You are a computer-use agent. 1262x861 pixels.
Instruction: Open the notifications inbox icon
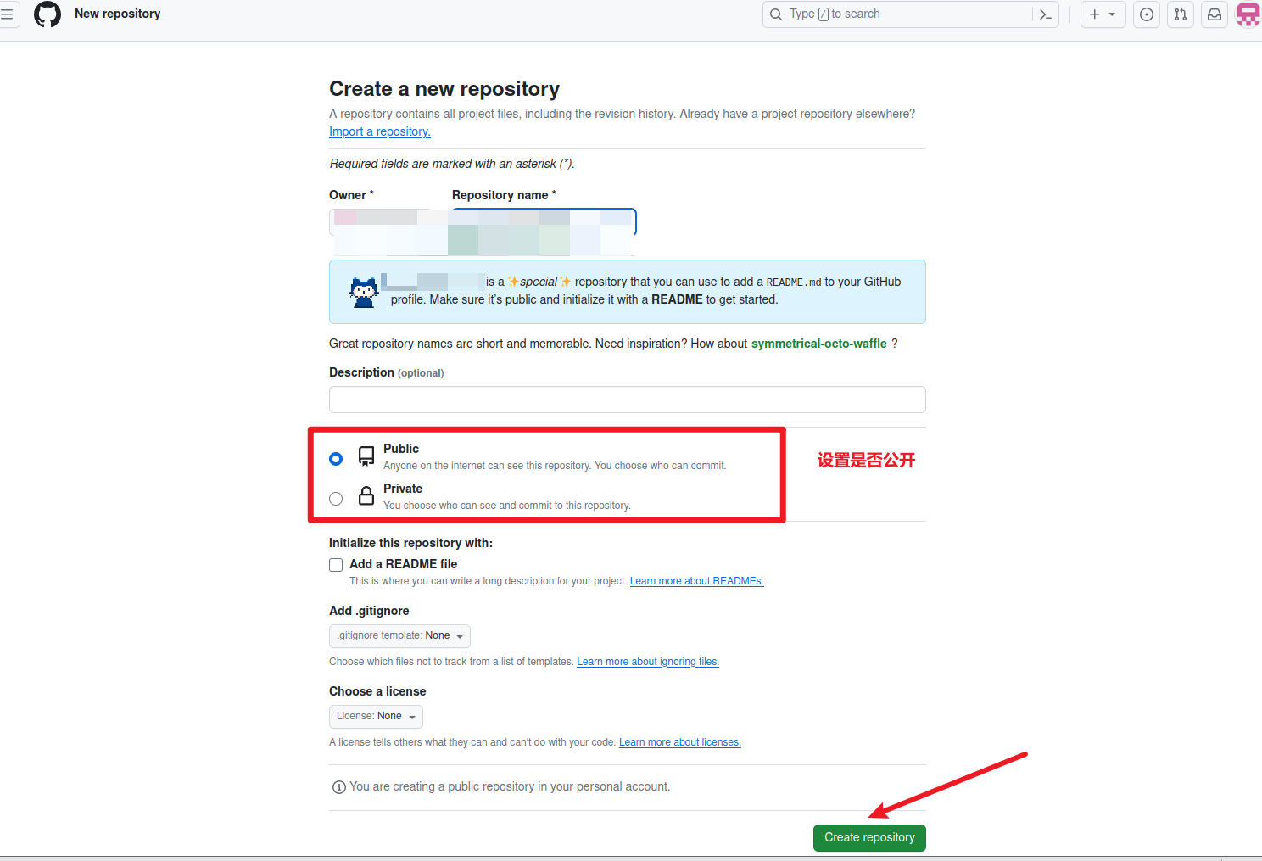click(1215, 14)
